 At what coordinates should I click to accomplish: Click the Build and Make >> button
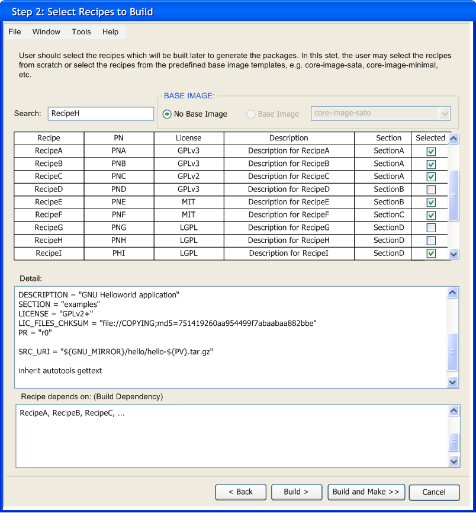[x=366, y=492]
